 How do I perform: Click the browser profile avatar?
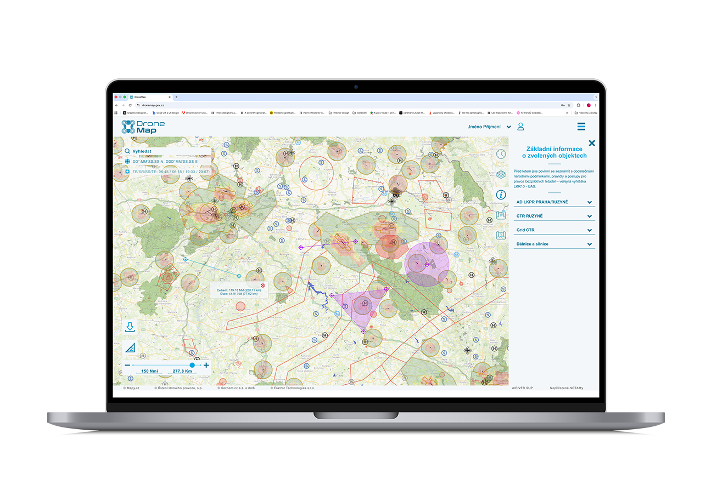point(589,105)
